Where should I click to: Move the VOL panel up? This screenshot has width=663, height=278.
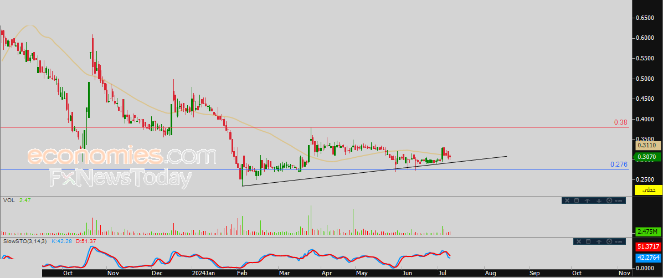587,200
